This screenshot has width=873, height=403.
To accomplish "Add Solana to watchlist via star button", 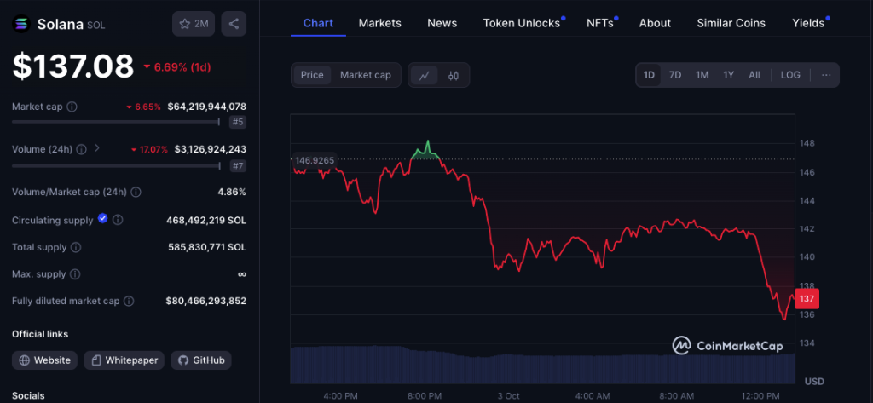I will pos(194,24).
